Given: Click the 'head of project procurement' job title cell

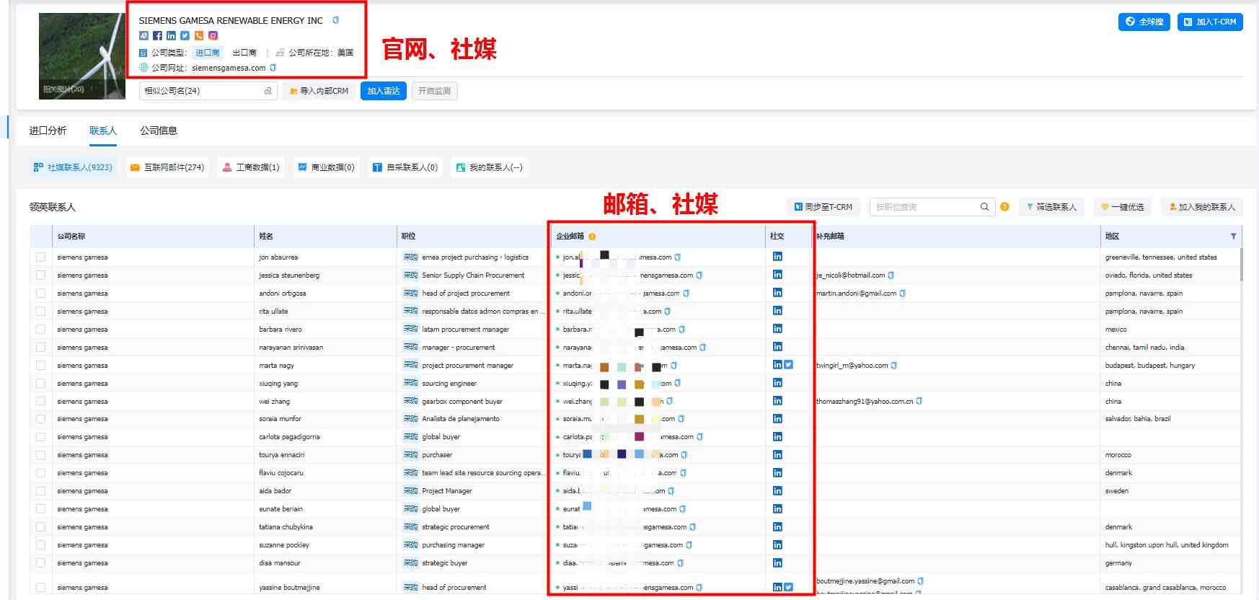Looking at the screenshot, I should pos(466,294).
